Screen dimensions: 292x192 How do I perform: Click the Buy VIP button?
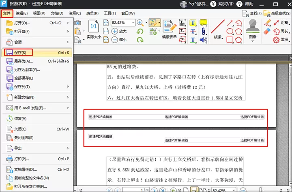[x=222, y=4]
